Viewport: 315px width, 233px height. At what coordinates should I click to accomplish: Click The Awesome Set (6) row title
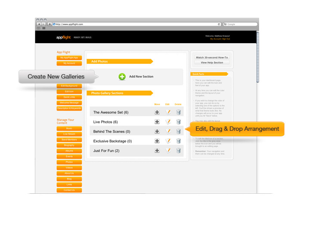click(111, 112)
